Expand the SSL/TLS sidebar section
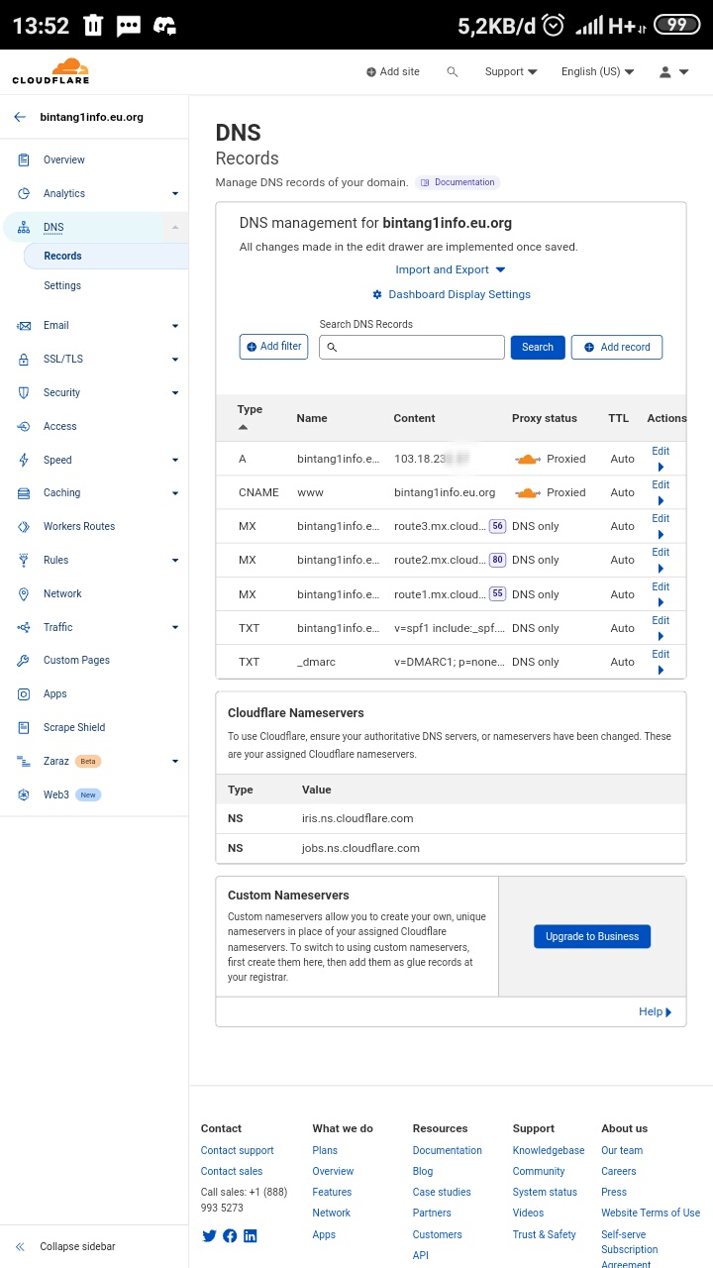The width and height of the screenshot is (713, 1268). tap(175, 360)
